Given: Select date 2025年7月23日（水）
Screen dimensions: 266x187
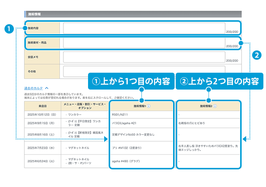Looking at the screenshot, I should 41,148.
